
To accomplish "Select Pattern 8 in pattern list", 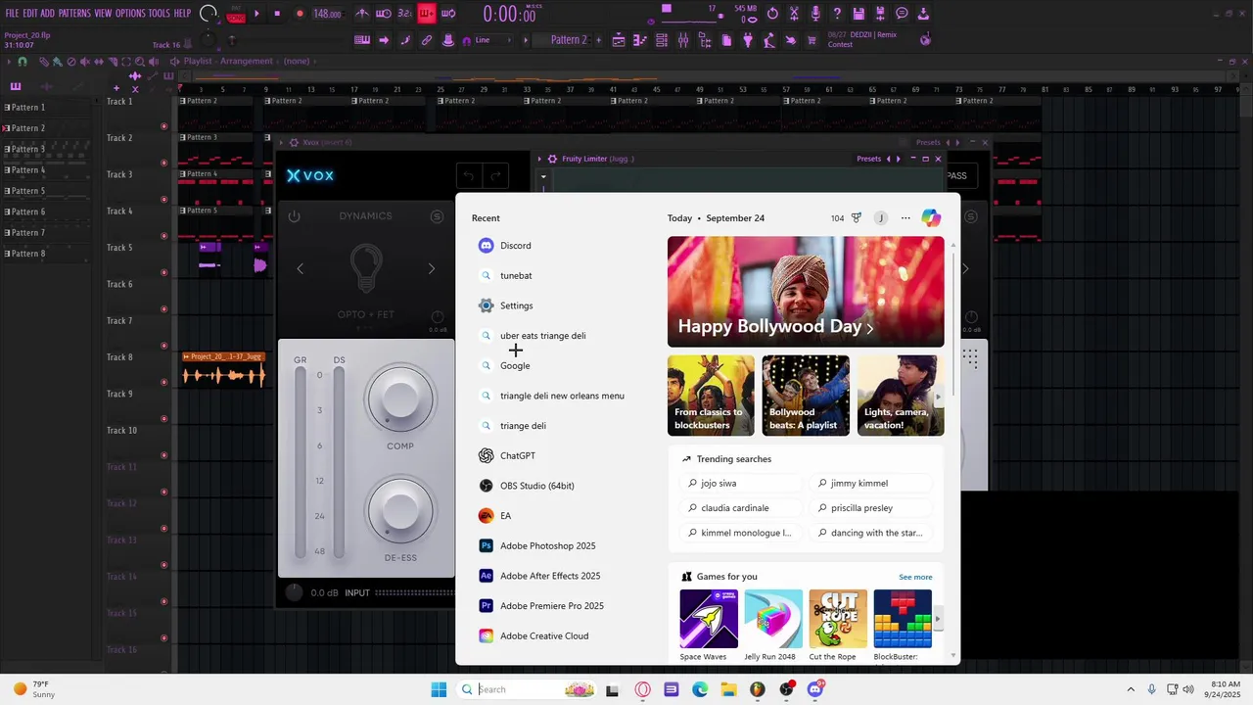I will click(x=51, y=254).
